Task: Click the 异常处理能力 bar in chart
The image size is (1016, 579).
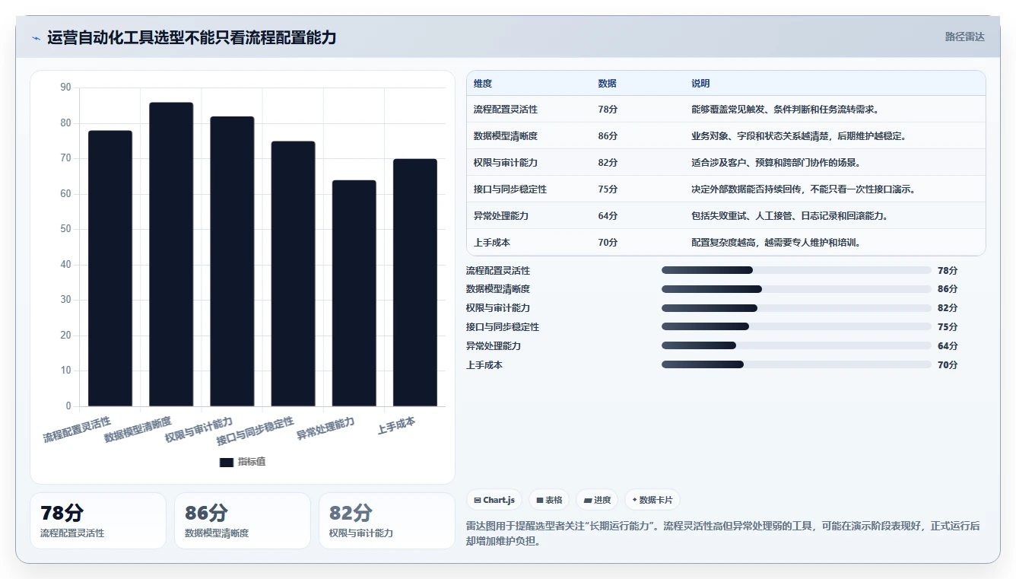Action: pyautogui.click(x=354, y=293)
